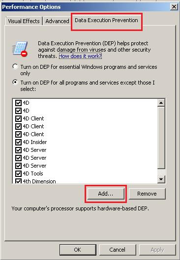Select DEP for all programs radio button
This screenshot has width=180, height=260.
point(15,83)
